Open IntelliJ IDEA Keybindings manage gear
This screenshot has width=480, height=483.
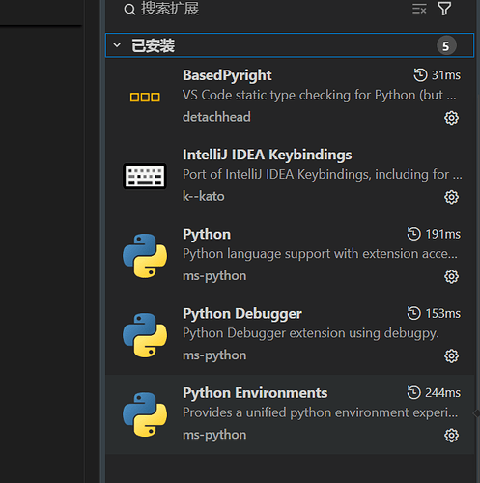tap(451, 197)
